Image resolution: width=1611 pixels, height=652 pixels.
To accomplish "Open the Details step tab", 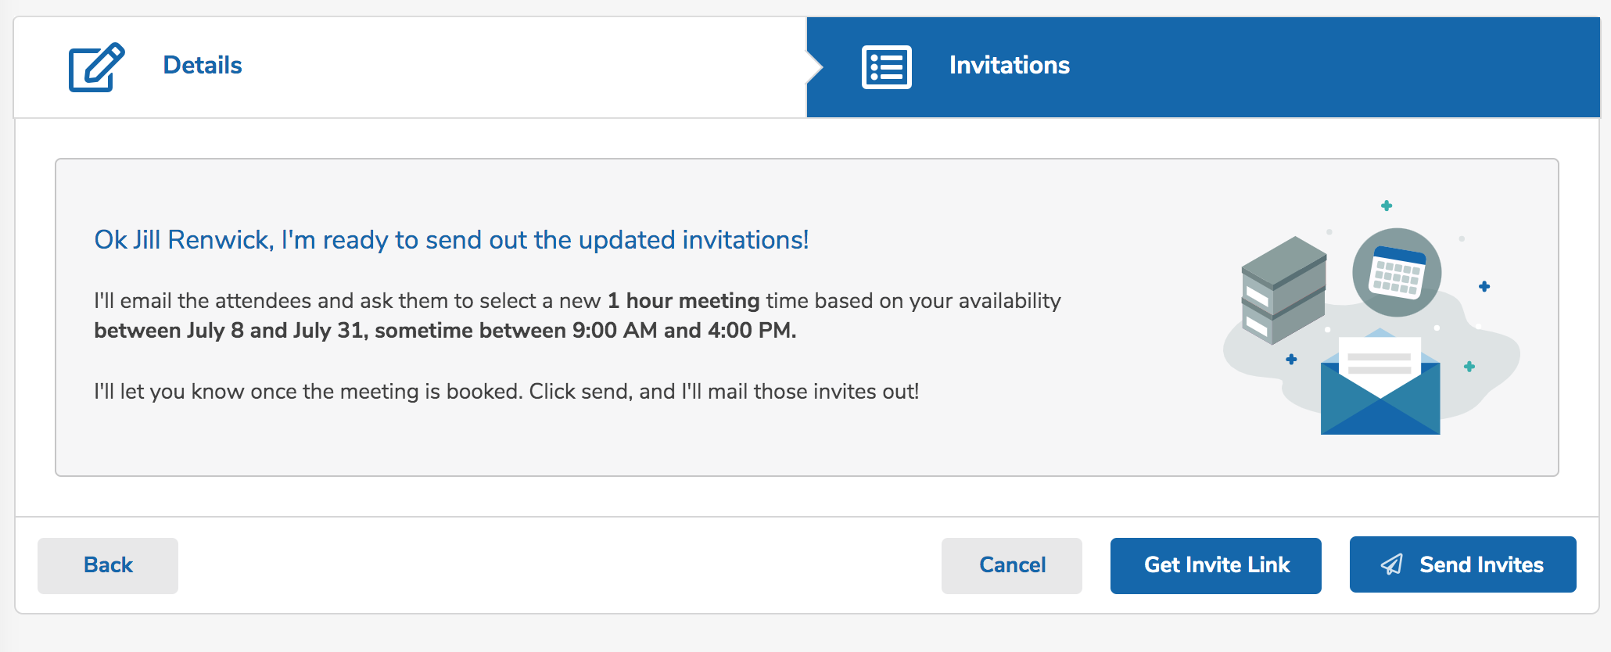I will tap(411, 67).
